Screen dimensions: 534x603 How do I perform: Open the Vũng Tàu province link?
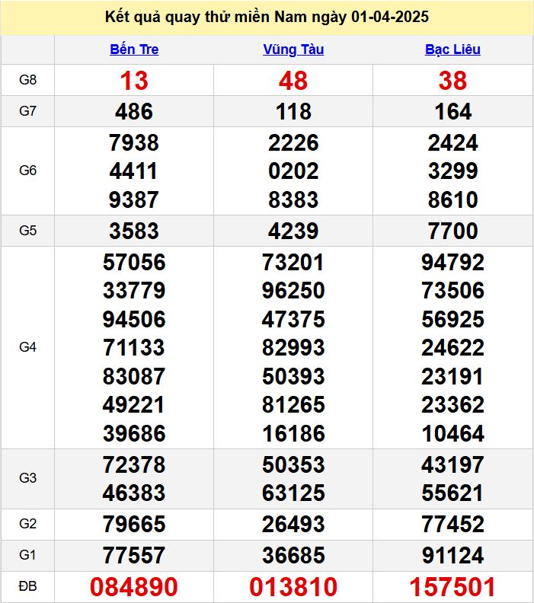coord(293,49)
